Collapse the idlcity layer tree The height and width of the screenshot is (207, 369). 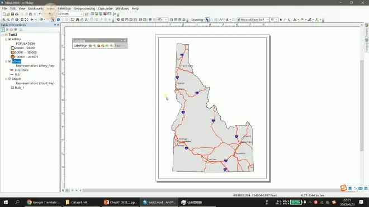(6, 39)
